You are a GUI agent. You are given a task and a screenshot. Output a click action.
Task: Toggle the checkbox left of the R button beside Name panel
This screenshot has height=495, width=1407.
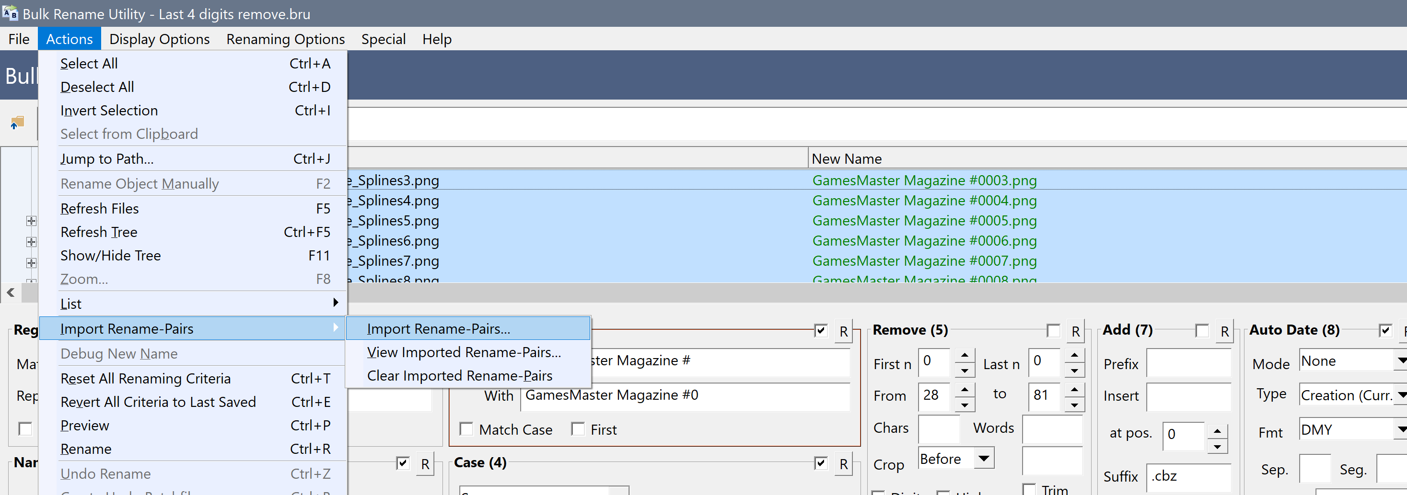point(403,463)
